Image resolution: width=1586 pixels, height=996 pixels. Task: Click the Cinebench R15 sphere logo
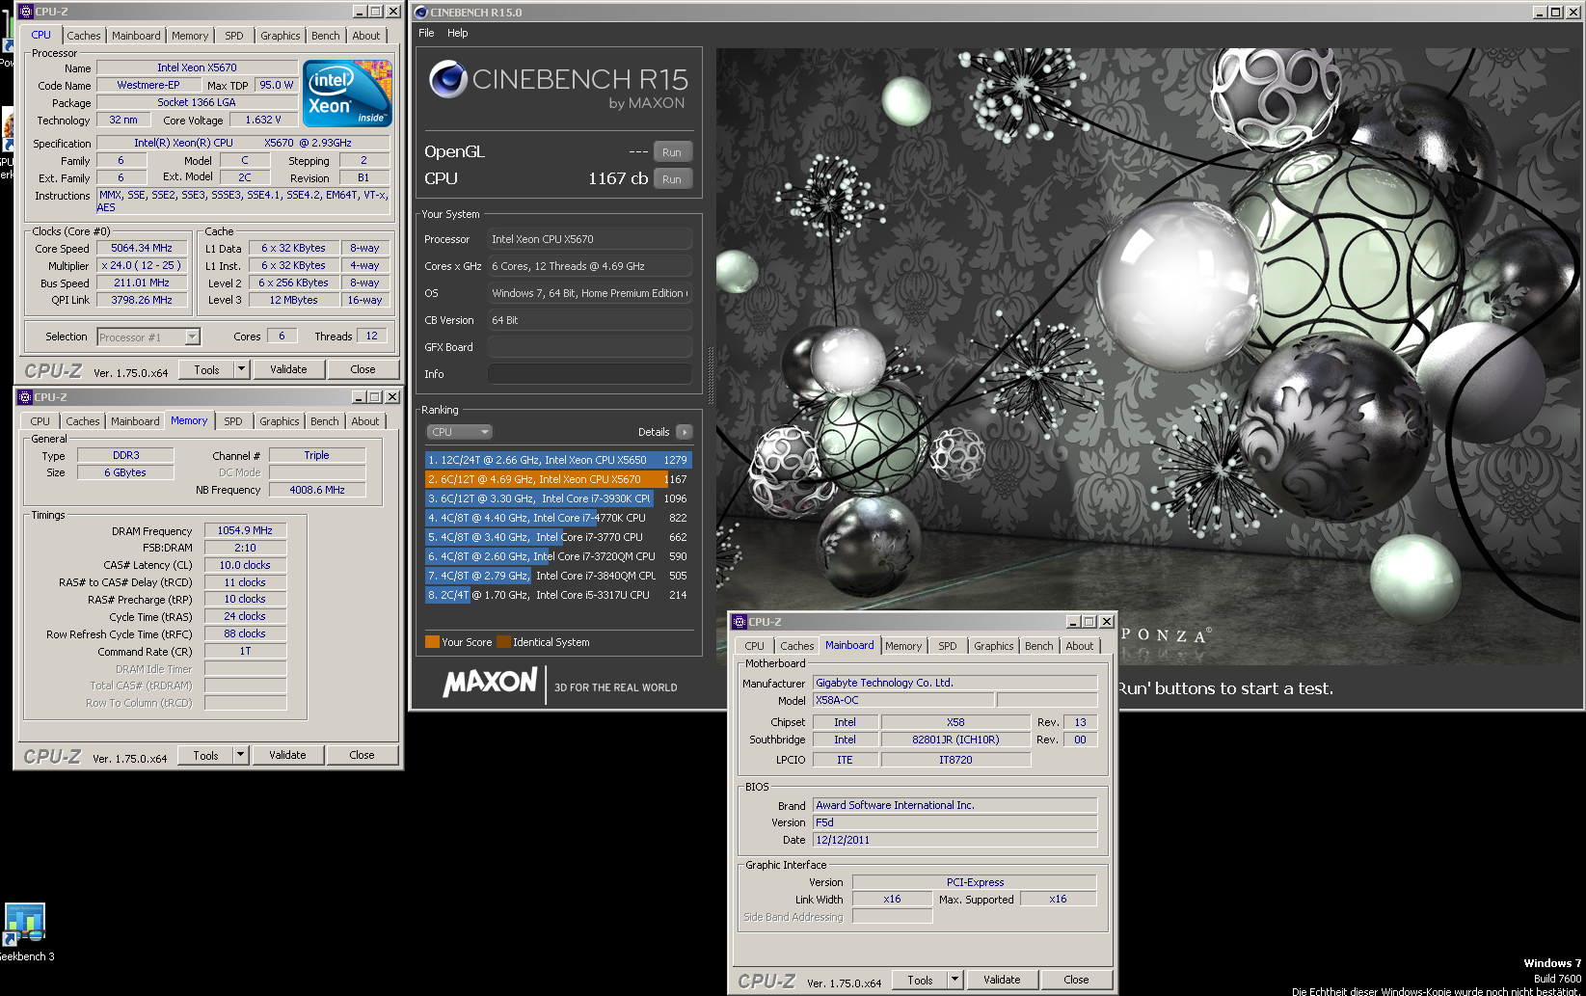(448, 79)
